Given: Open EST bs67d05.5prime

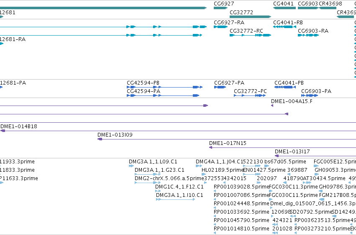Looking at the screenshot, I should pos(267,166).
